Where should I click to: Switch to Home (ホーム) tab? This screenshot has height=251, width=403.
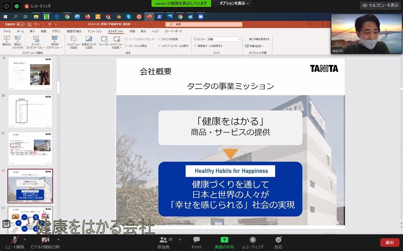[x=20, y=31]
